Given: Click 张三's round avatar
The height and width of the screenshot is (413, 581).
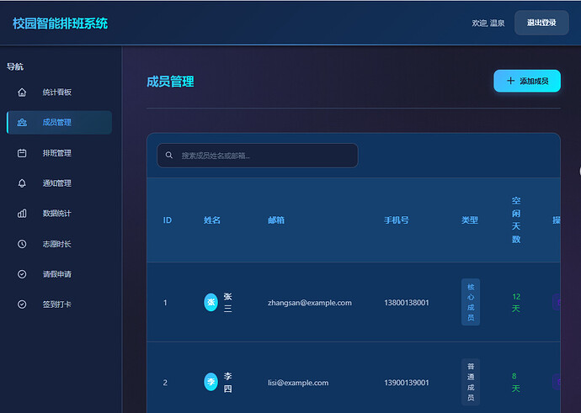Looking at the screenshot, I should coord(211,302).
